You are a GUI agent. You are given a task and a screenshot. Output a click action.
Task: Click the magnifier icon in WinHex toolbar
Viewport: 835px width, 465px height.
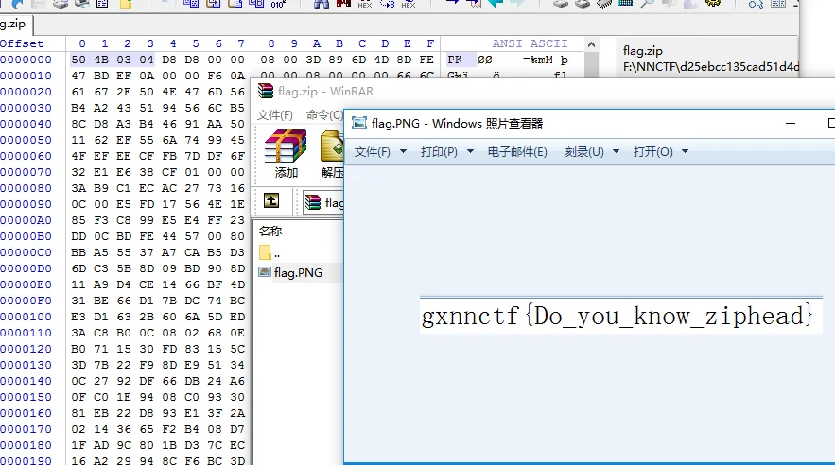click(647, 3)
